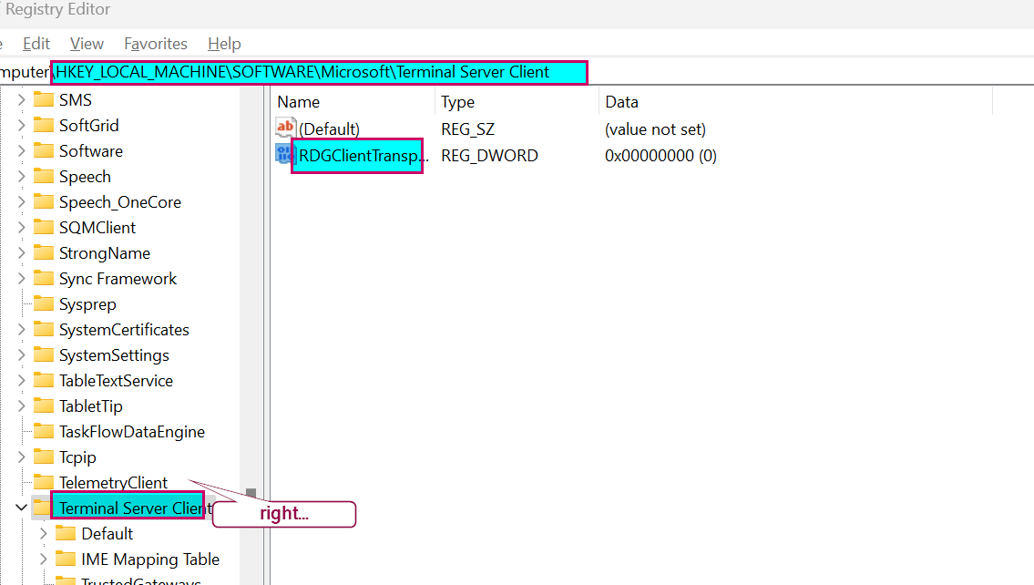
Task: Expand the SoftGrid key
Action: coord(21,126)
